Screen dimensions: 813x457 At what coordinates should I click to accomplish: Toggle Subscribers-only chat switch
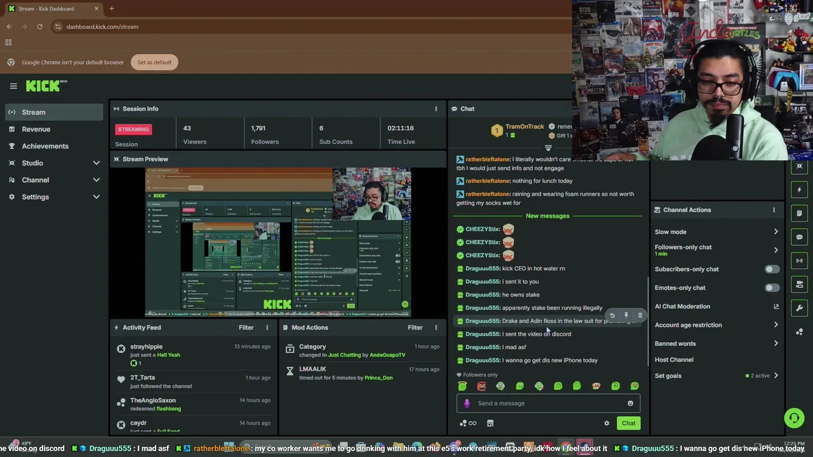point(771,269)
